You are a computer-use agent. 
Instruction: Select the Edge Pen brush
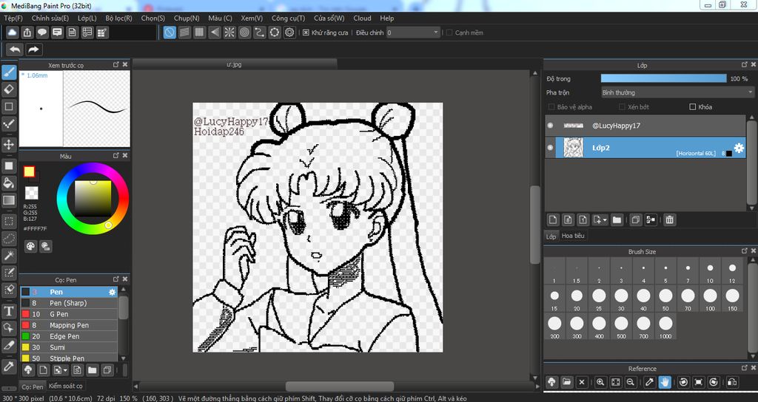pyautogui.click(x=68, y=336)
